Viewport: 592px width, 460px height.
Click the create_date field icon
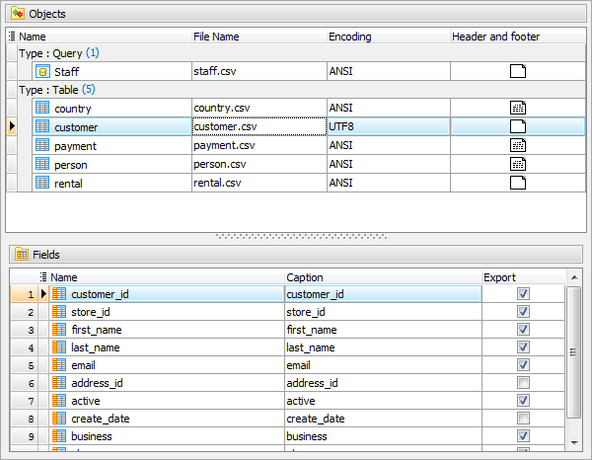coord(59,419)
